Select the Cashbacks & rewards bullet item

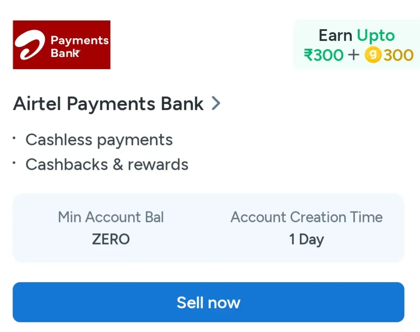point(107,164)
